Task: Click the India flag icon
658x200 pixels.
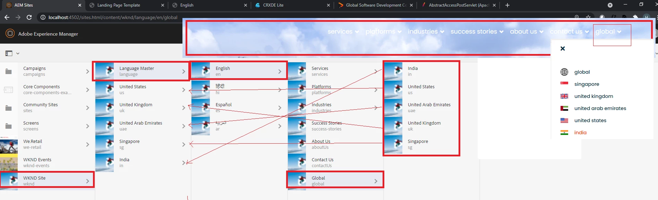Action: 564,133
